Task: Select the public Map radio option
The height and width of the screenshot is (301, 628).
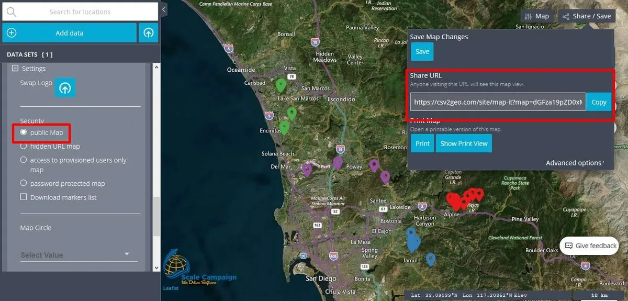Action: click(x=24, y=132)
